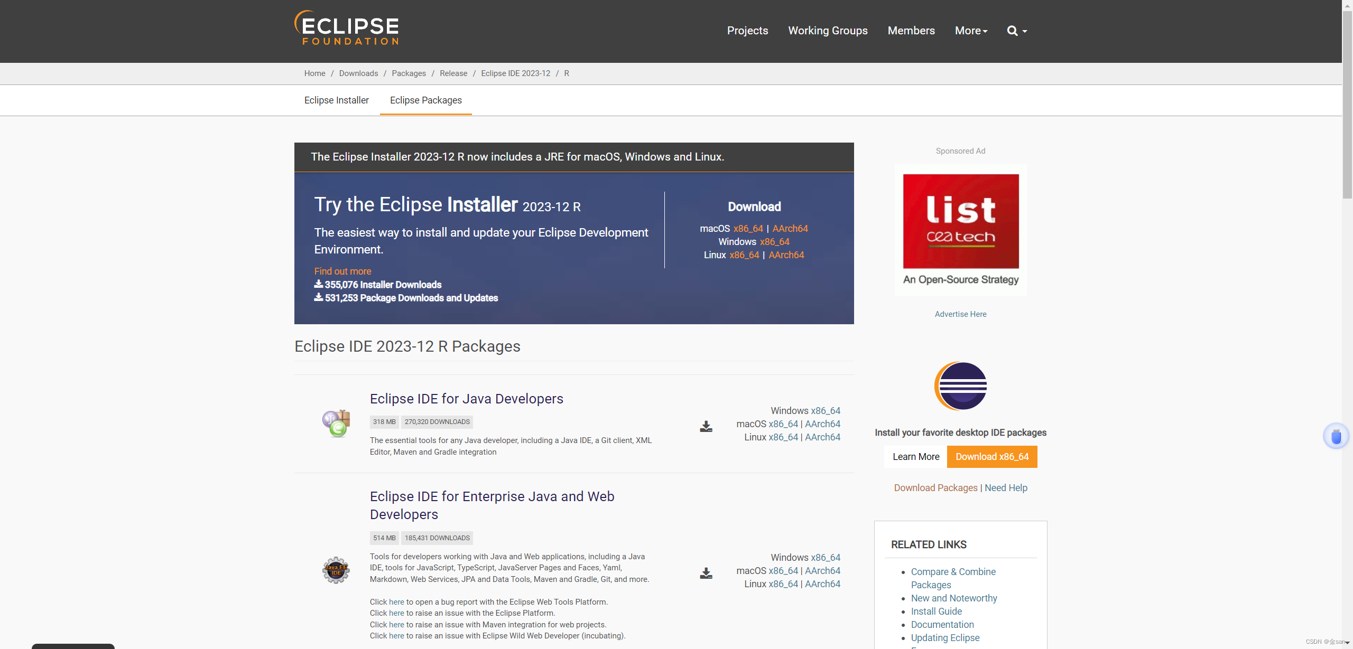1353x649 pixels.
Task: Open Eclipse IDE for Java Developers title
Action: 467,399
